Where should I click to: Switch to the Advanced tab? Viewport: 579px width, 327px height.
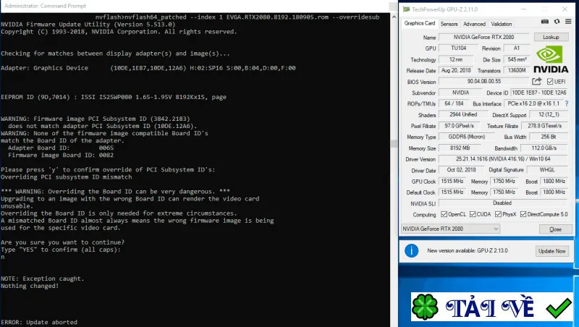(x=474, y=24)
